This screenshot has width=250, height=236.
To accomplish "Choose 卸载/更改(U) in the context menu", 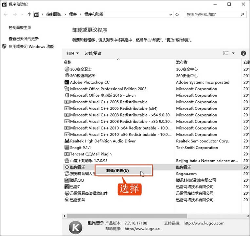I will (x=124, y=170).
